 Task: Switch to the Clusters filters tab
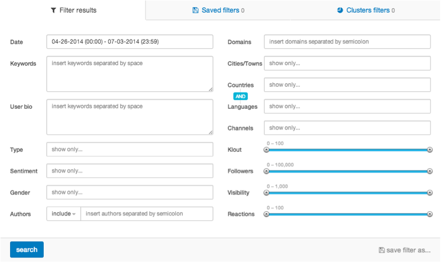(366, 10)
